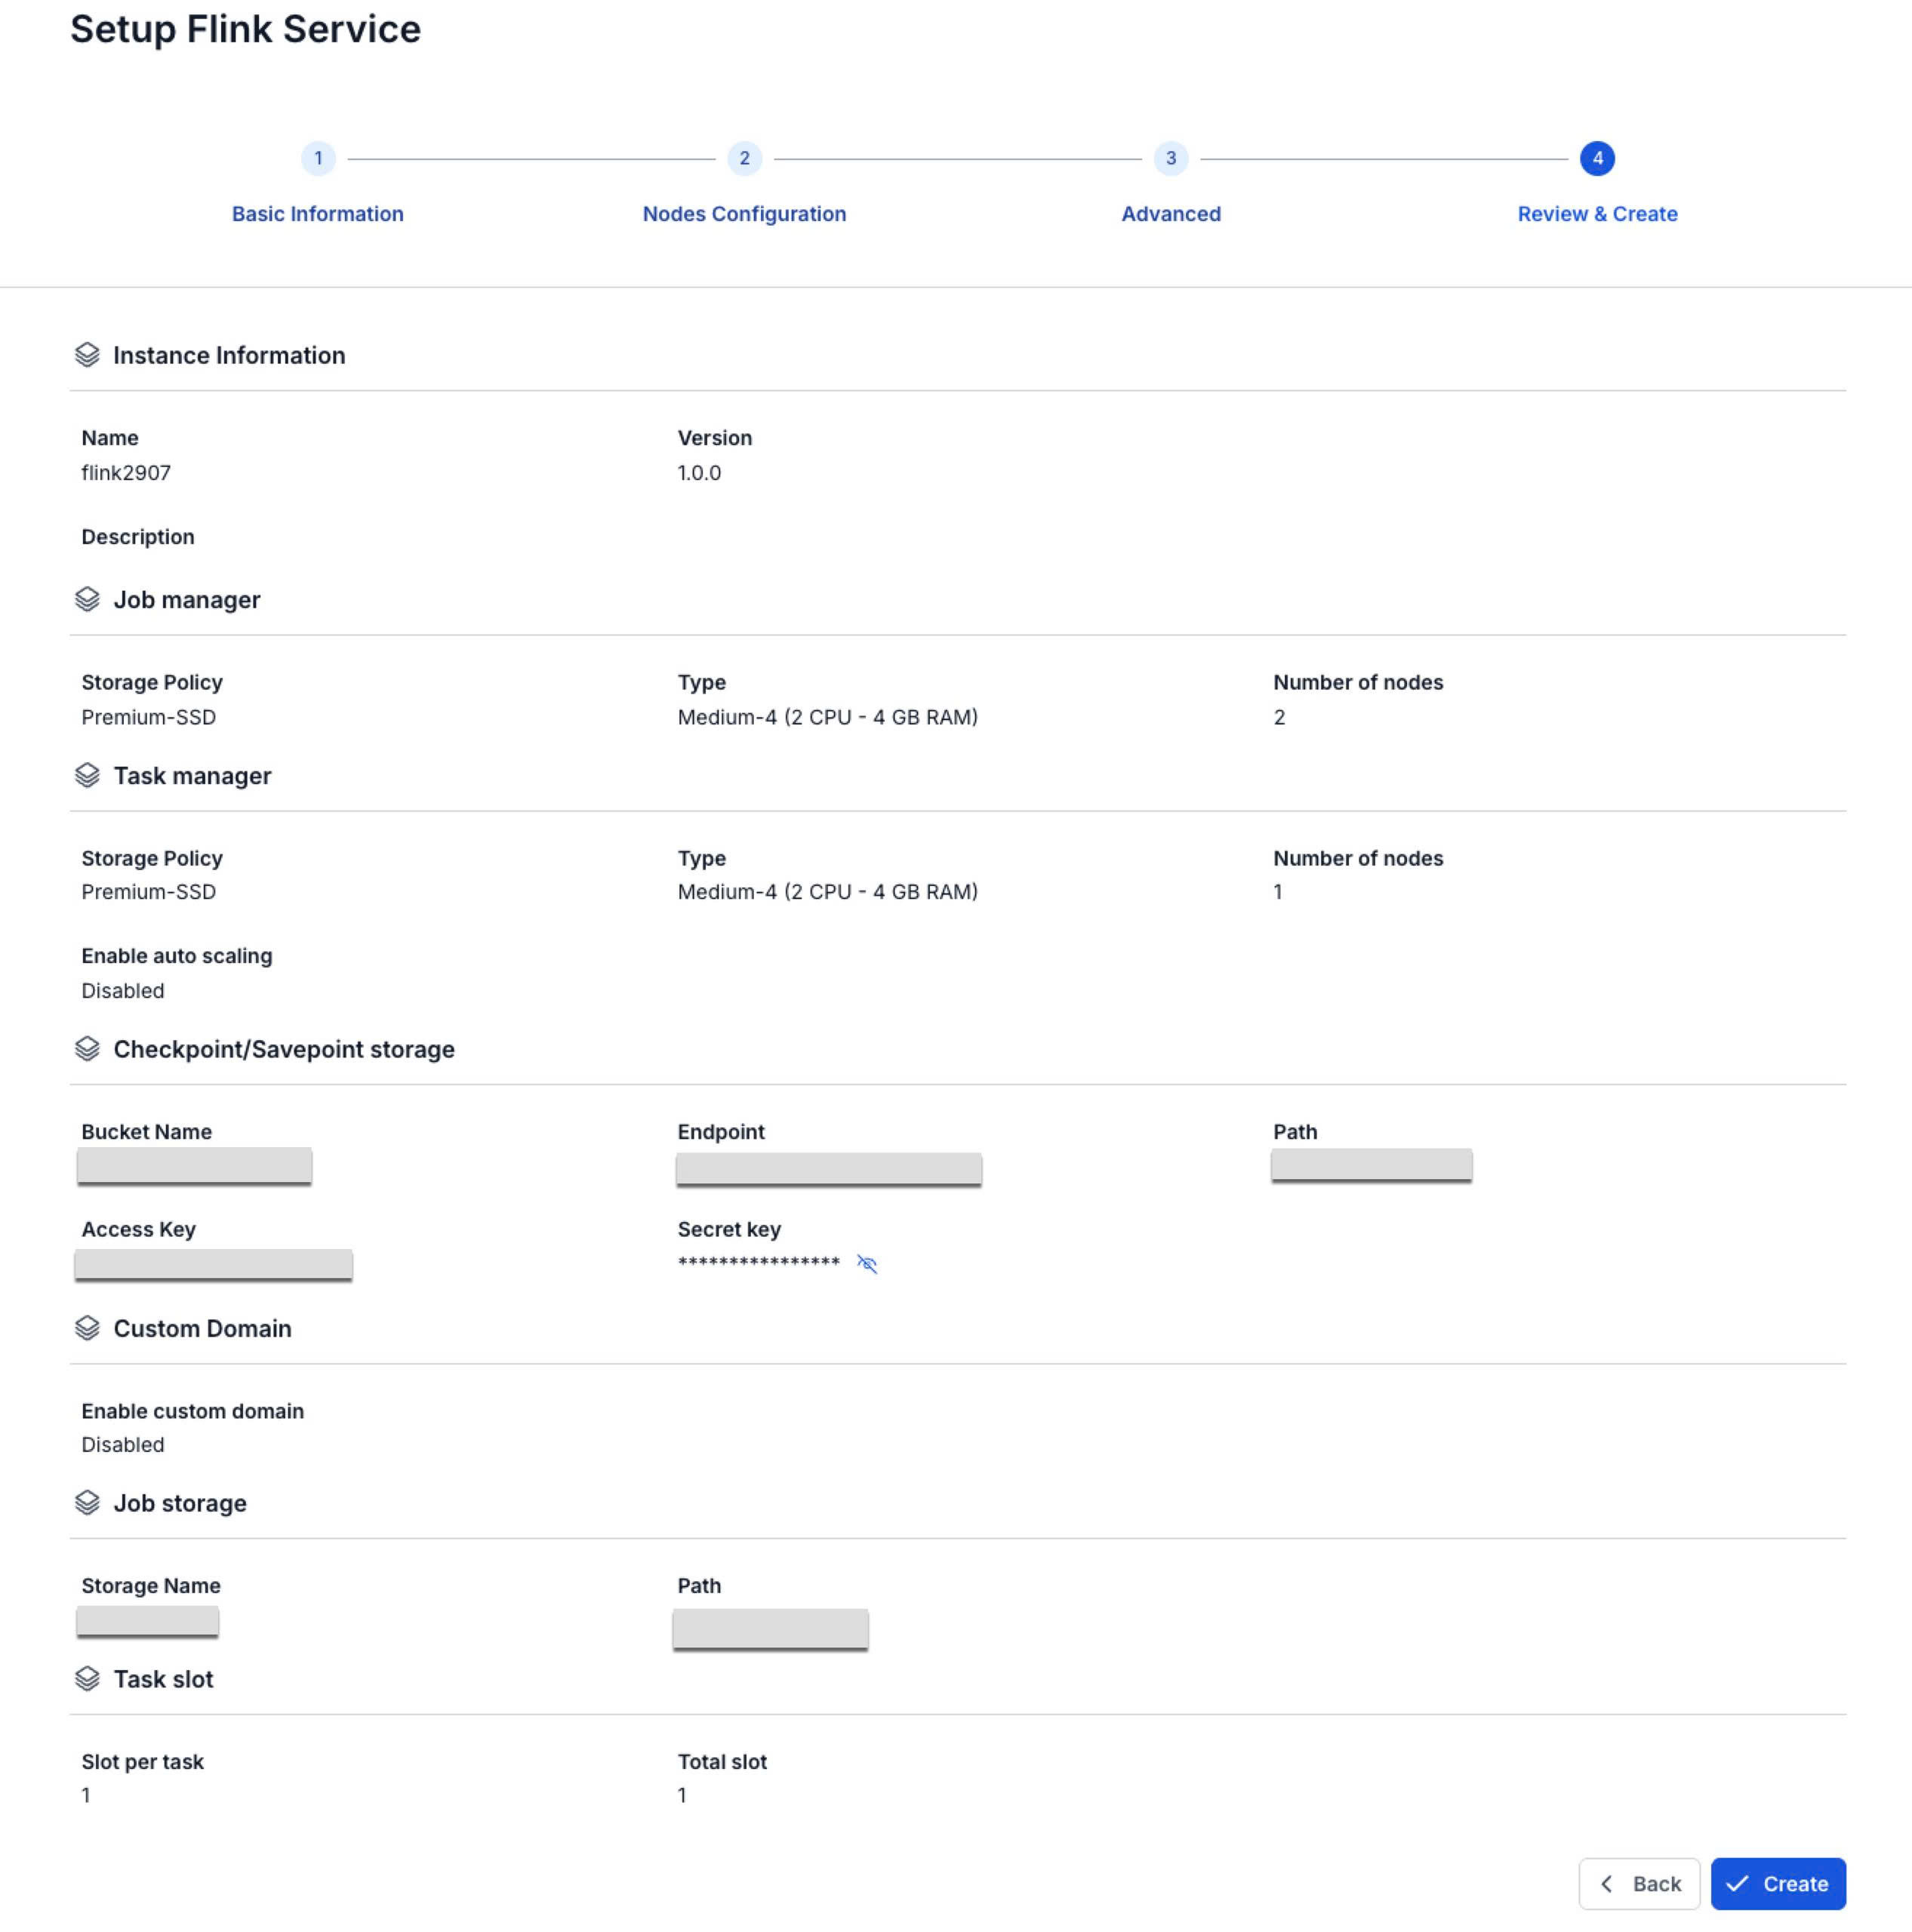
Task: Click the Access Key label
Action: click(x=139, y=1229)
